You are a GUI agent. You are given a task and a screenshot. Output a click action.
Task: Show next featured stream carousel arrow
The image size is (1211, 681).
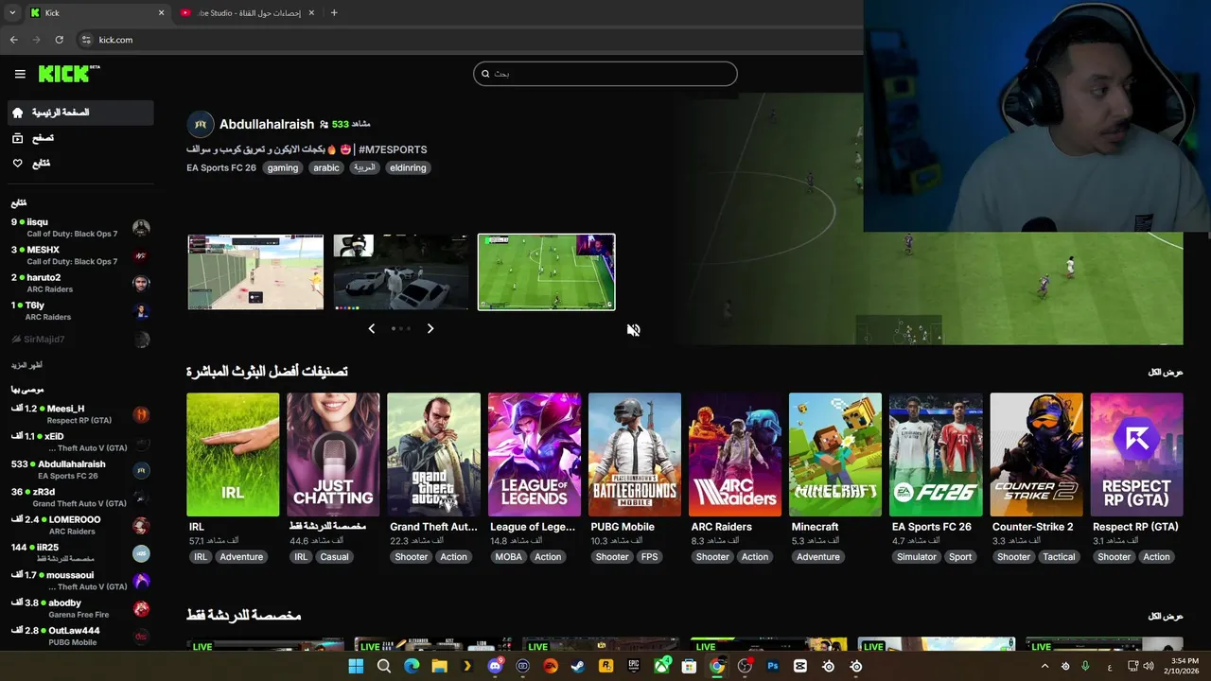point(430,328)
